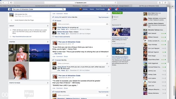
Task: Expand the PHOTOS section chevron
Action: click(x=48, y=42)
